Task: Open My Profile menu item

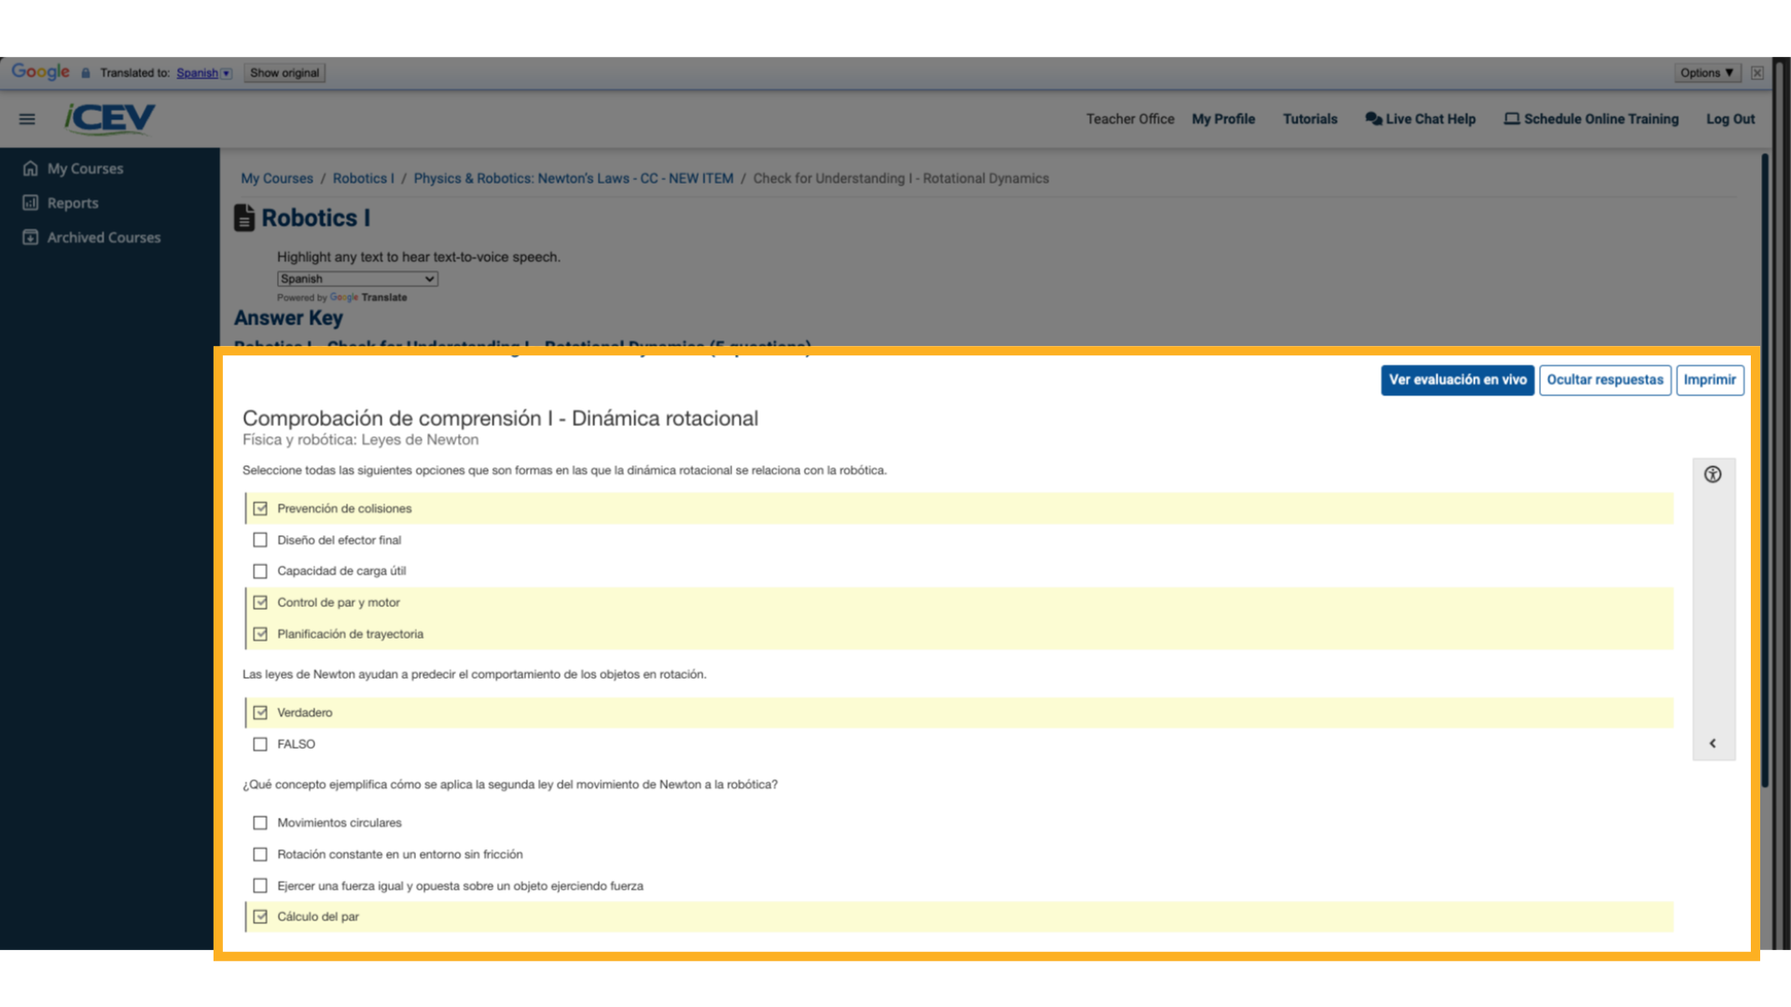Action: [1223, 119]
